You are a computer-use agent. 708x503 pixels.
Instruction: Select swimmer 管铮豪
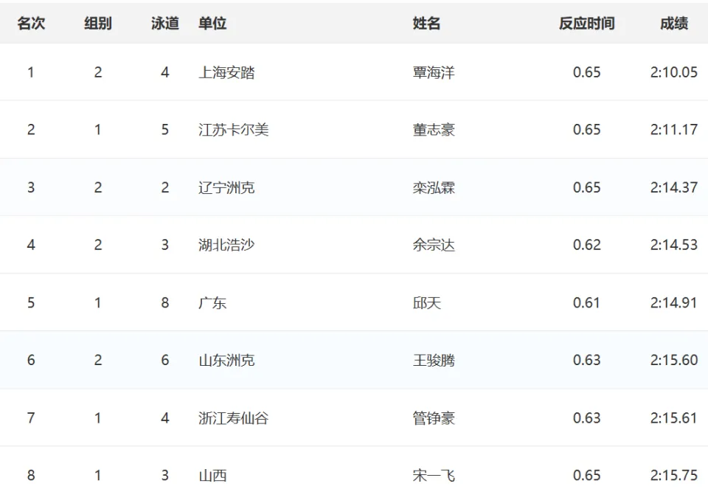pyautogui.click(x=434, y=417)
